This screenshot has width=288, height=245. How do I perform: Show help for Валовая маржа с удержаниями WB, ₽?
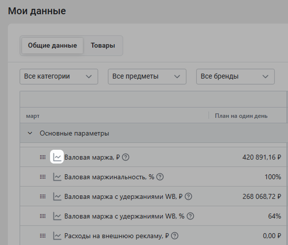click(x=188, y=197)
